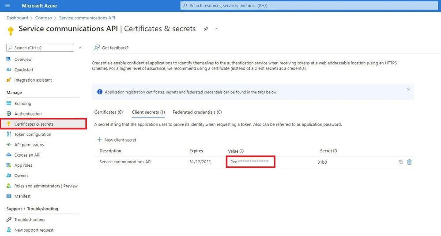Click the feedback person icon

[x=97, y=48]
